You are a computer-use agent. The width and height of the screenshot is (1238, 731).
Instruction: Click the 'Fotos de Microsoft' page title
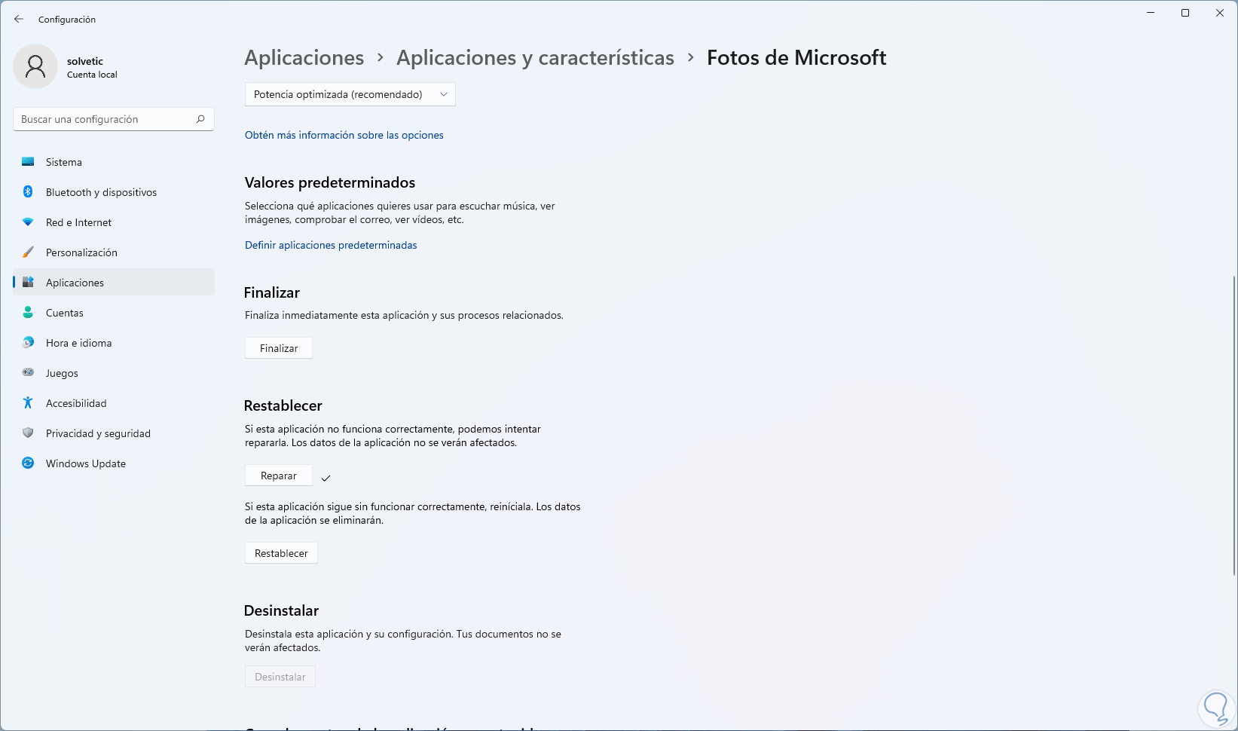tap(796, 57)
